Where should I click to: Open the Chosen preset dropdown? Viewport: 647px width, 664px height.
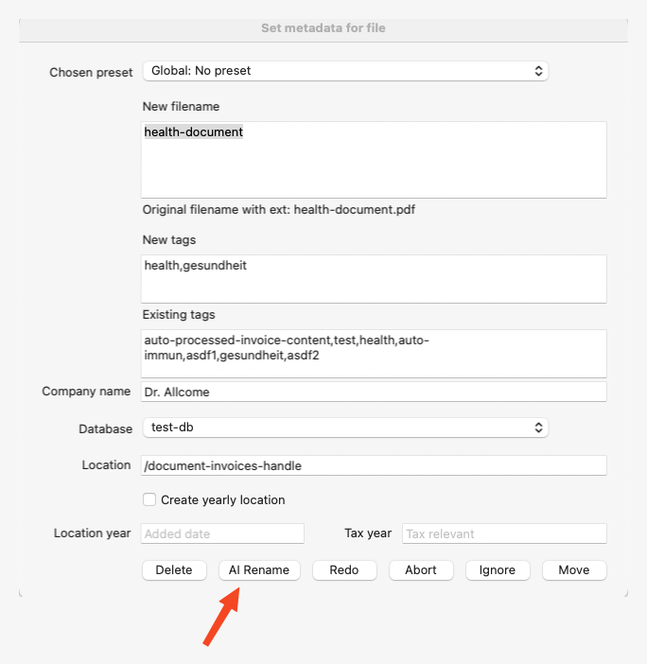pyautogui.click(x=345, y=71)
